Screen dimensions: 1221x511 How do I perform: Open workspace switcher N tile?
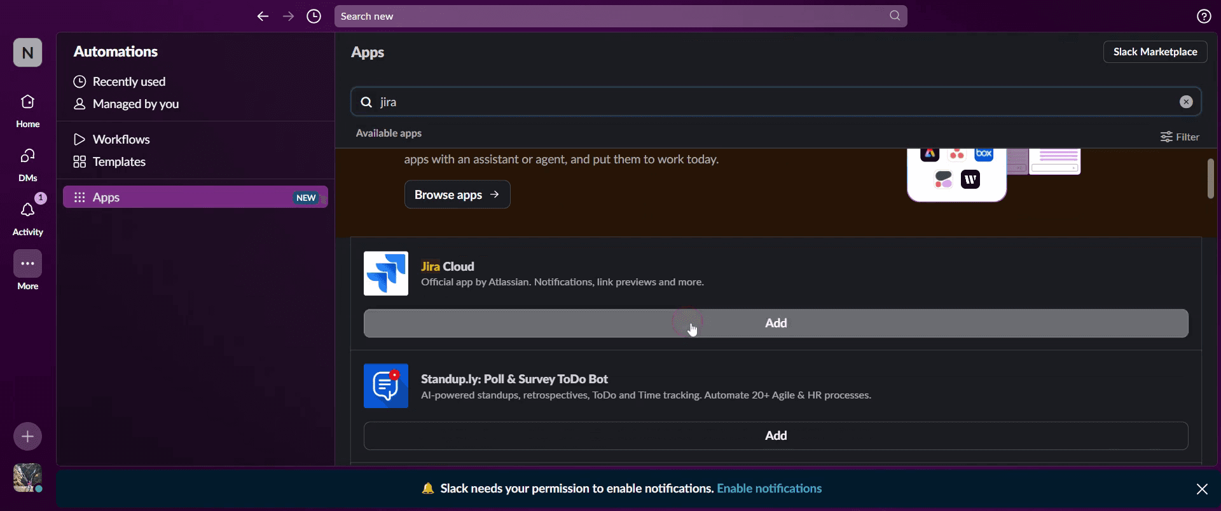tap(27, 52)
